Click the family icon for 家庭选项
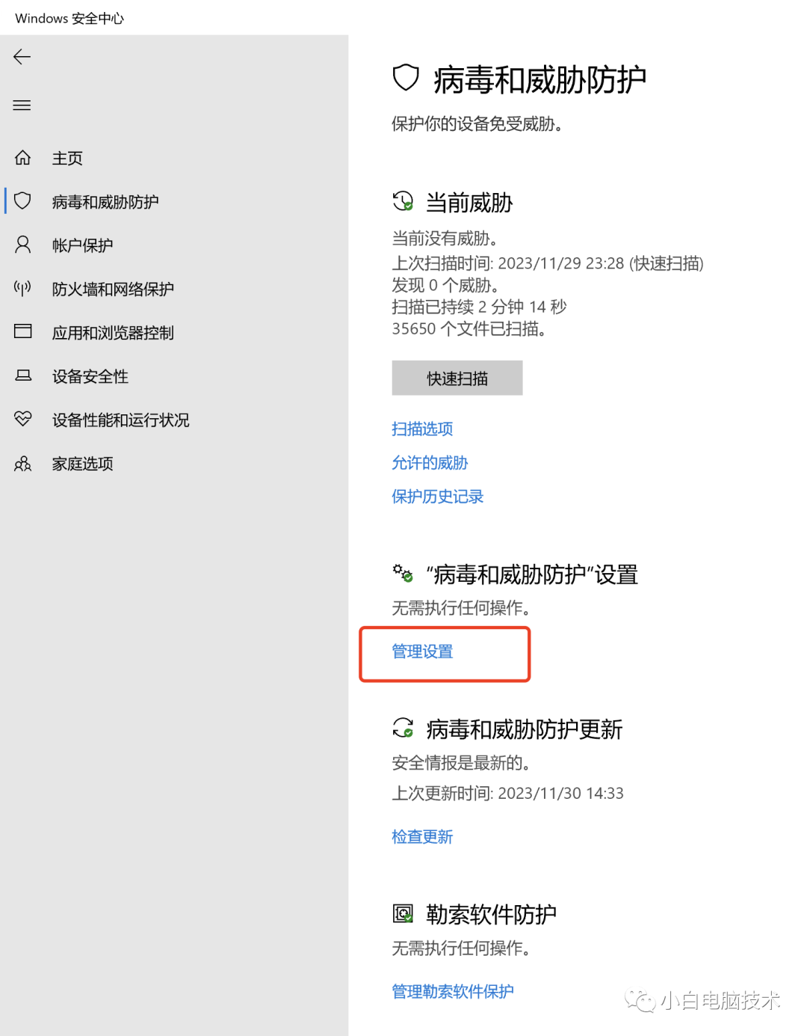 click(x=23, y=464)
